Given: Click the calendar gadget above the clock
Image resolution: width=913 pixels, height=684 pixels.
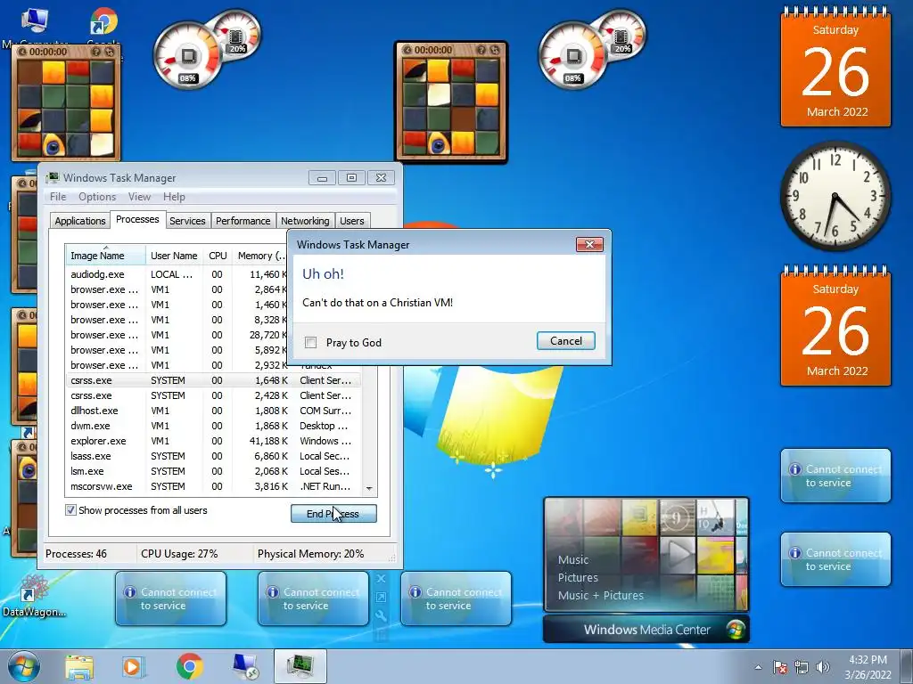Looking at the screenshot, I should [835, 66].
